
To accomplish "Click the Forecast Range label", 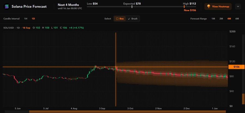I will [198, 19].
